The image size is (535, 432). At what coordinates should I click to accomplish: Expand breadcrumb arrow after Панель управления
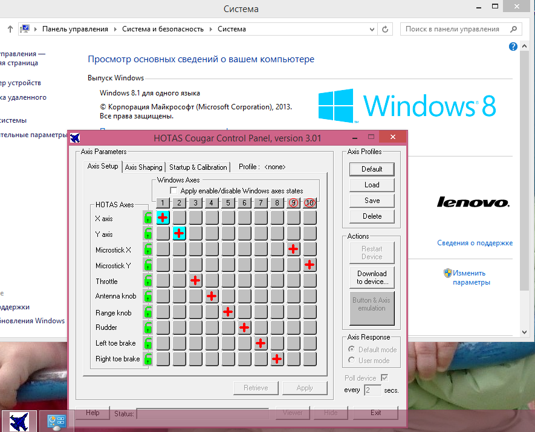click(x=115, y=30)
